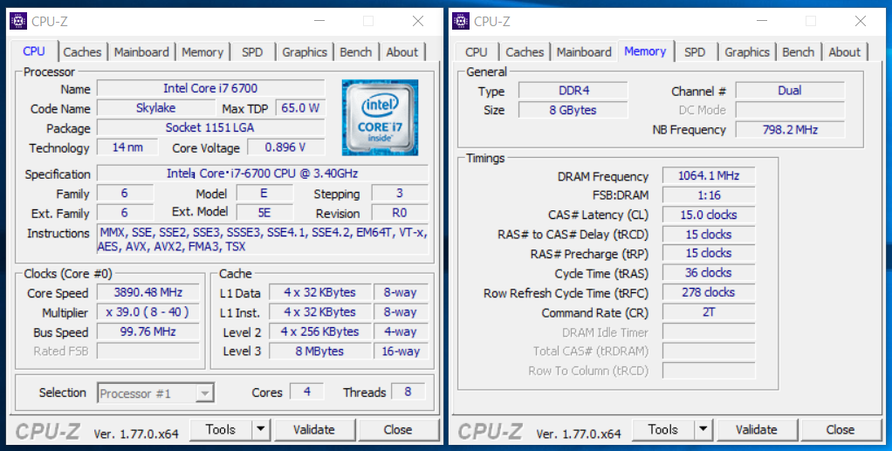
Task: Click CPU-Z app icon in right window title bar
Action: coord(461,21)
